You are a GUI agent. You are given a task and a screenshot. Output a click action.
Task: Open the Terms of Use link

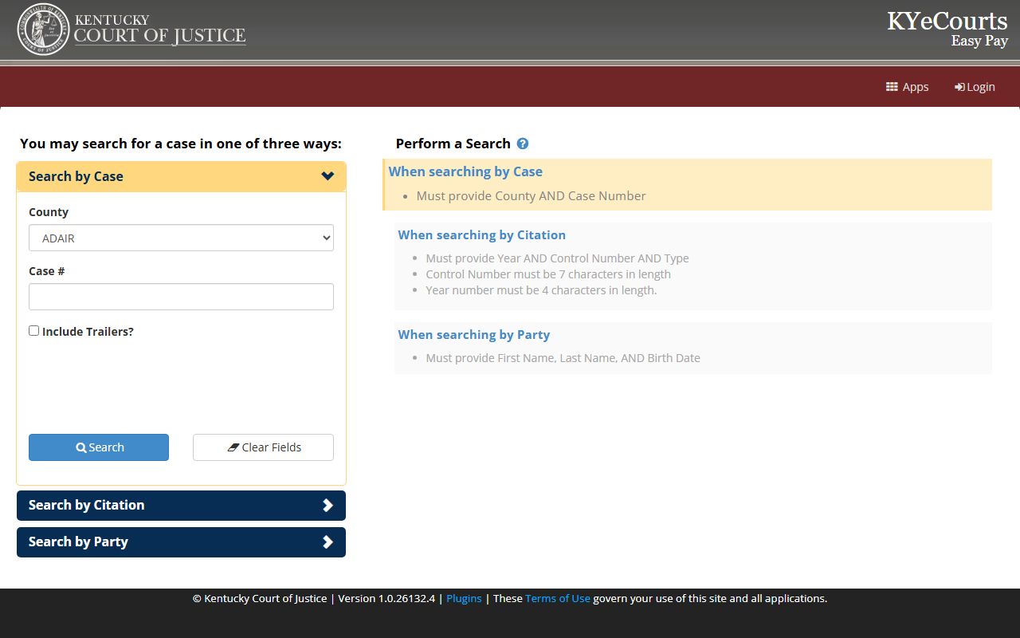[558, 598]
